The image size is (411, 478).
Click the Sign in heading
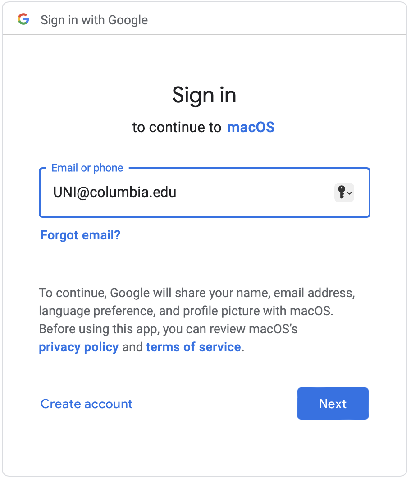click(204, 95)
